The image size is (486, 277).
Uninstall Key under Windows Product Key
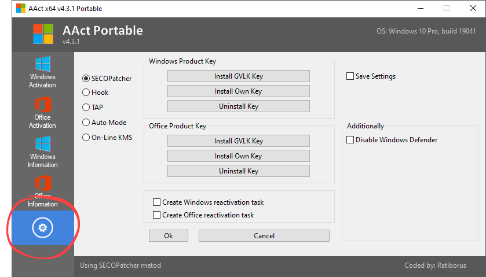(238, 106)
